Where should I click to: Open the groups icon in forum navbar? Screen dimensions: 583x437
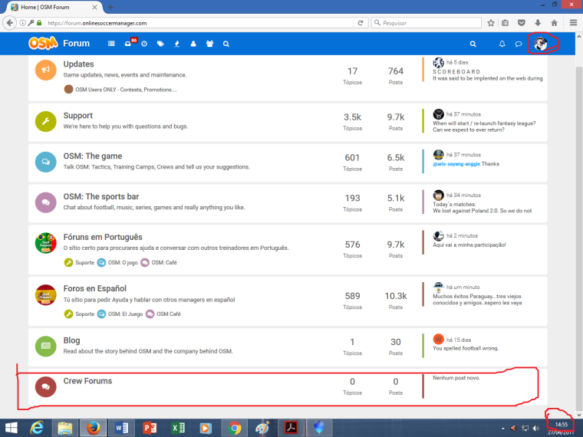(x=209, y=44)
